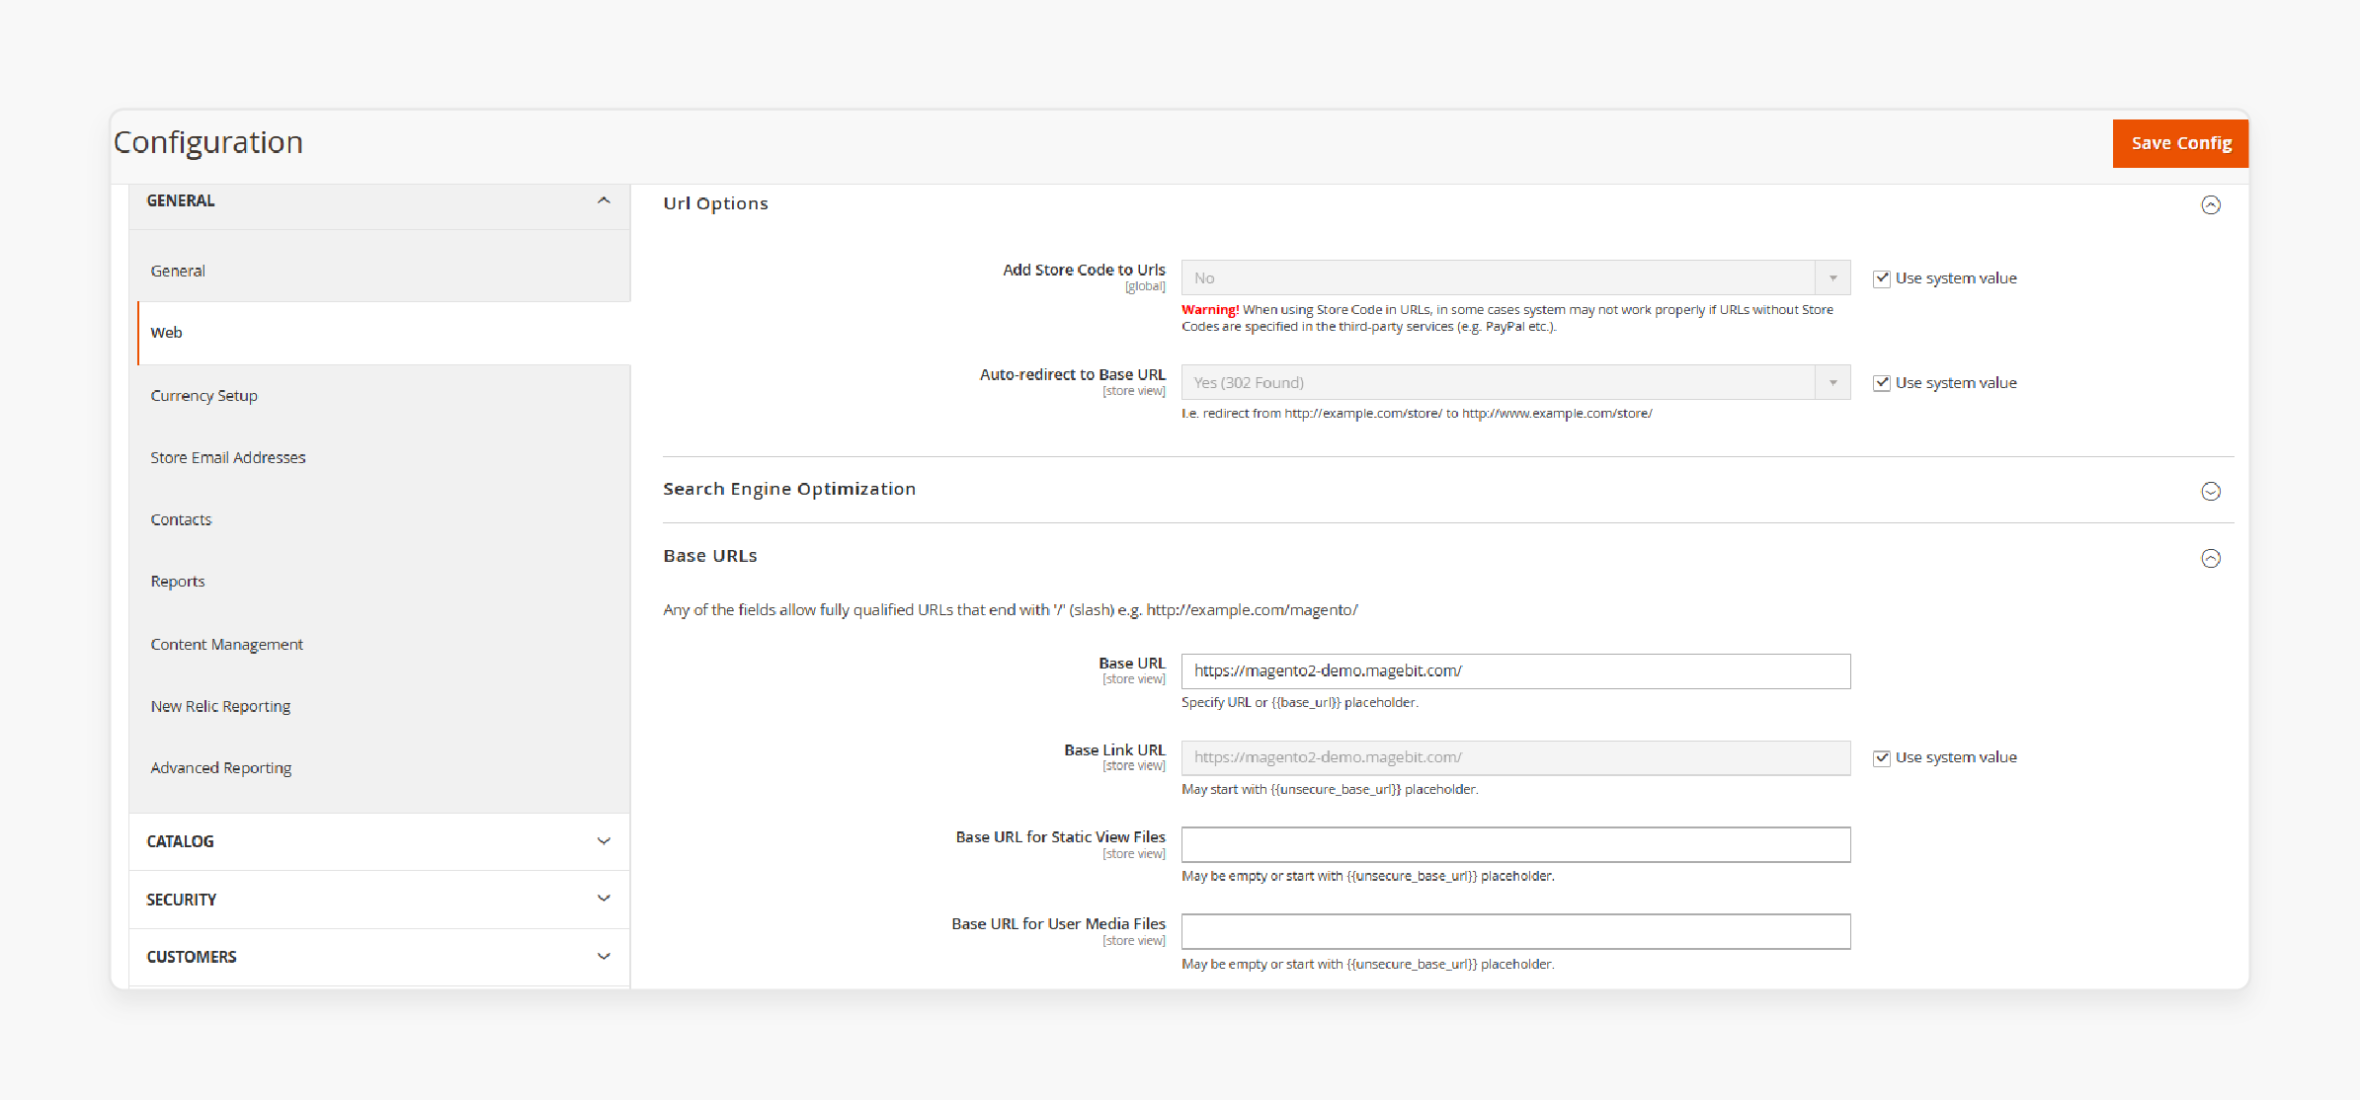Toggle Use system value for Auto-redirect
This screenshot has width=2360, height=1101.
[x=1882, y=383]
